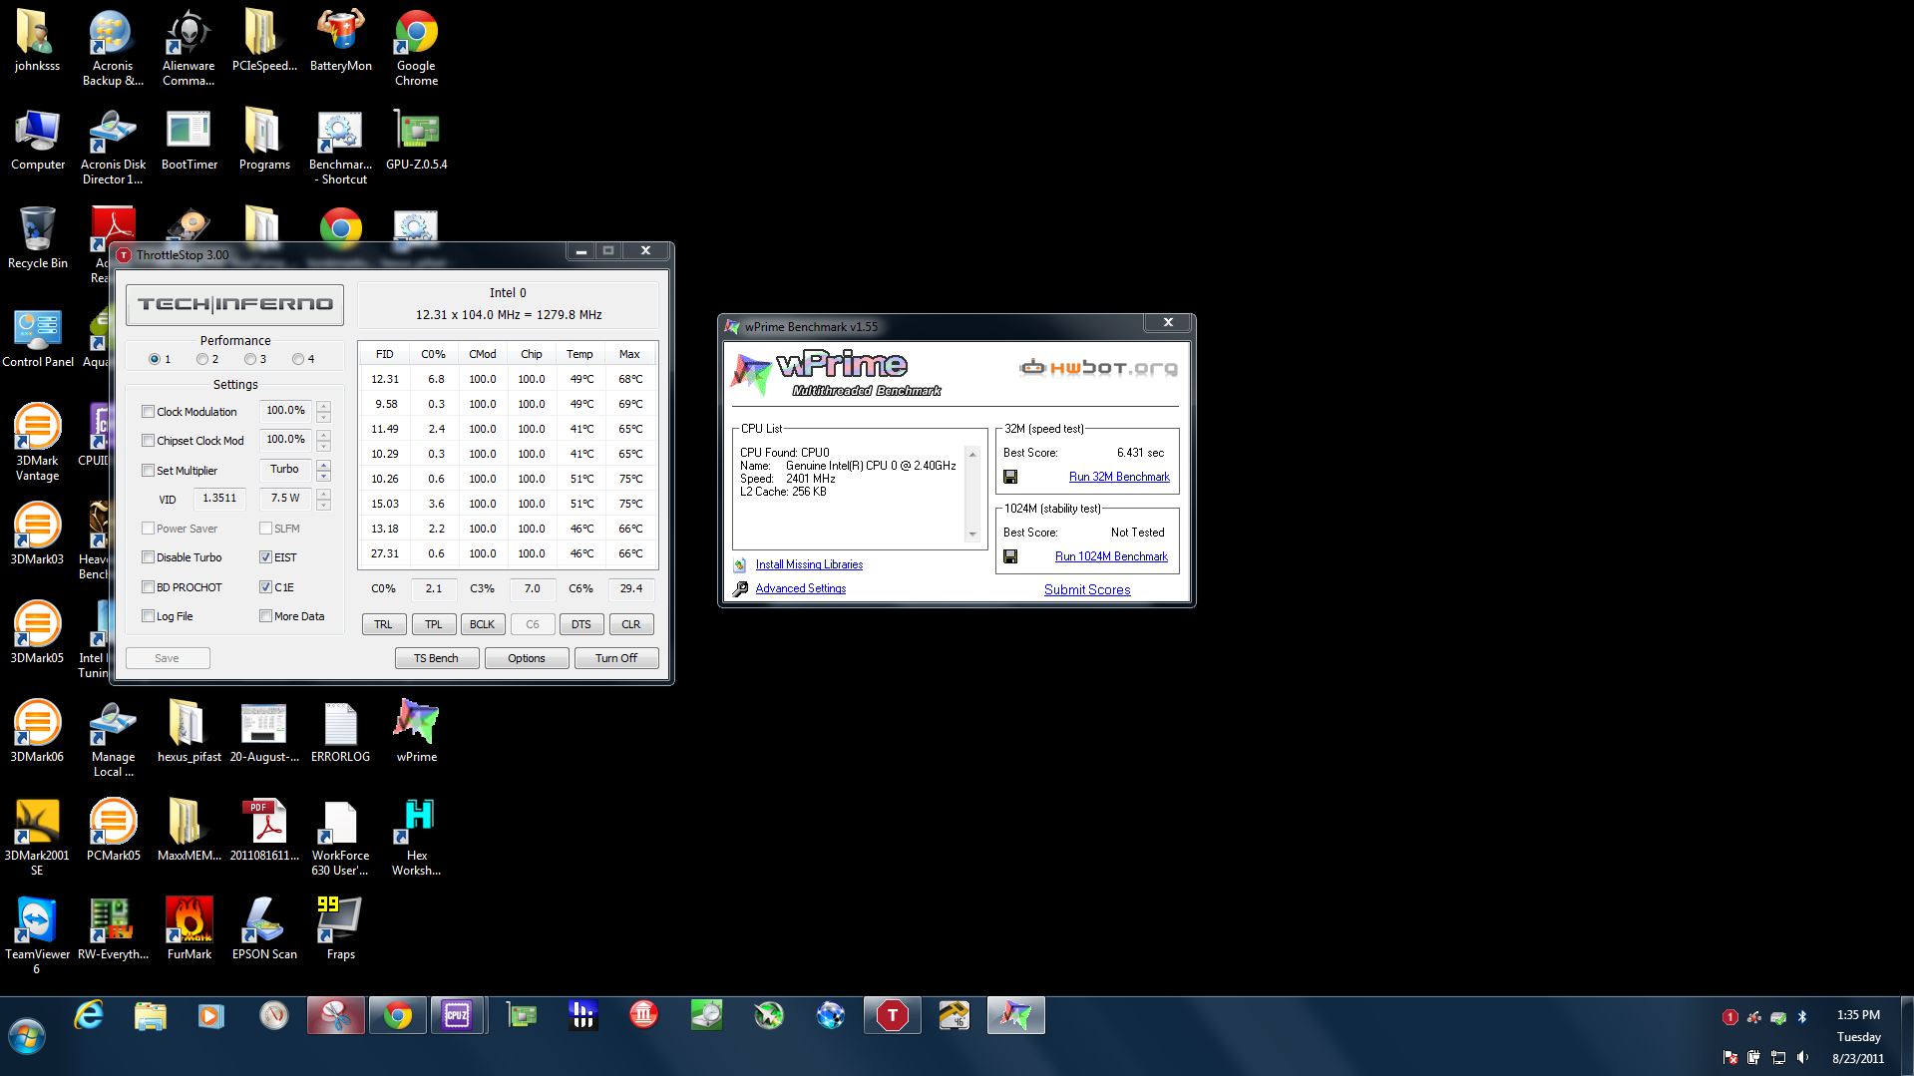
Task: Raise the Set Multiplier value
Action: tap(323, 465)
